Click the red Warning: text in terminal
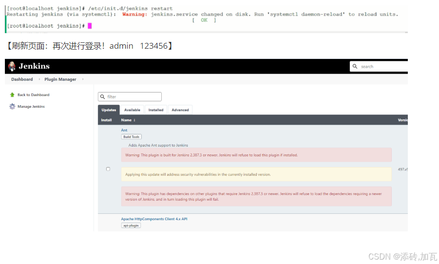The height and width of the screenshot is (264, 439). pyautogui.click(x=134, y=14)
